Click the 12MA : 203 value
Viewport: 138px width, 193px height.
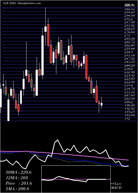pos(17,178)
